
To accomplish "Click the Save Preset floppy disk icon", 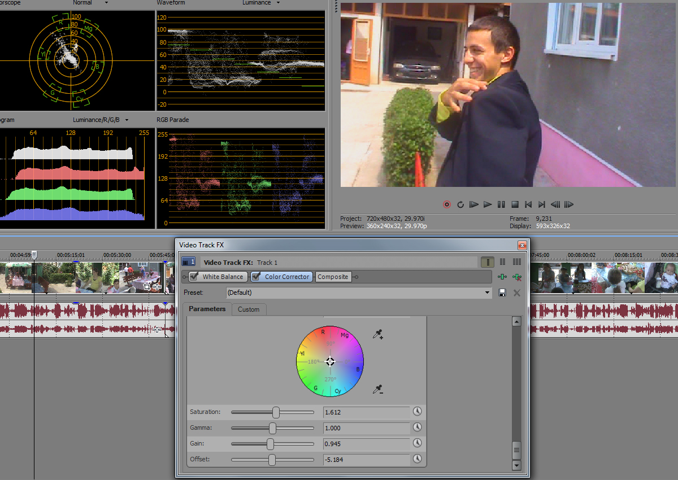I will click(502, 293).
